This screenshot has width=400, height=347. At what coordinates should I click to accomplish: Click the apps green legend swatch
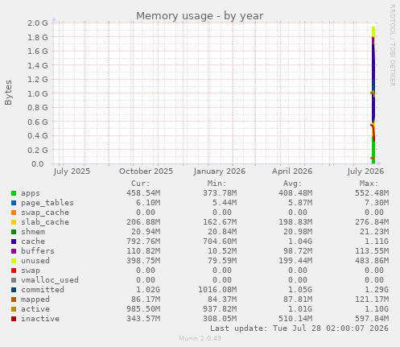click(x=14, y=193)
